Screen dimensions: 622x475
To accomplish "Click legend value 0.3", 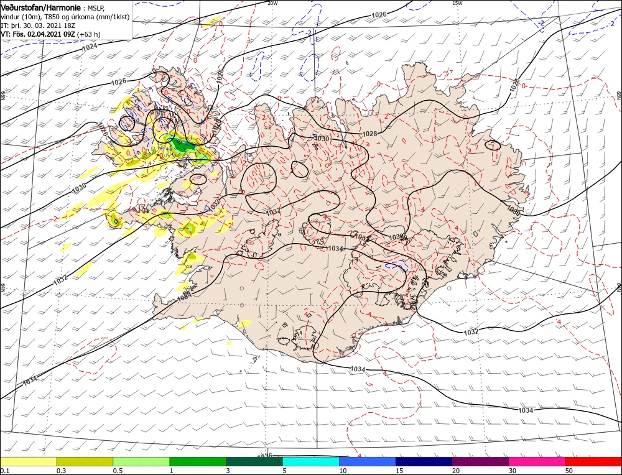I will coord(61,471).
